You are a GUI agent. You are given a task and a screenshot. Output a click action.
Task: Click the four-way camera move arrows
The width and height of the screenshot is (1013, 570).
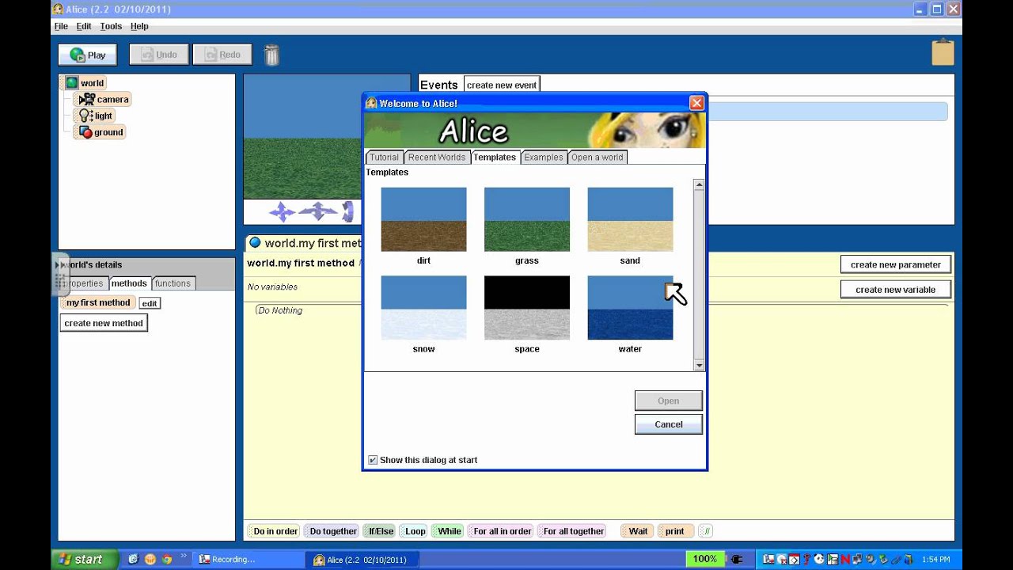point(282,211)
